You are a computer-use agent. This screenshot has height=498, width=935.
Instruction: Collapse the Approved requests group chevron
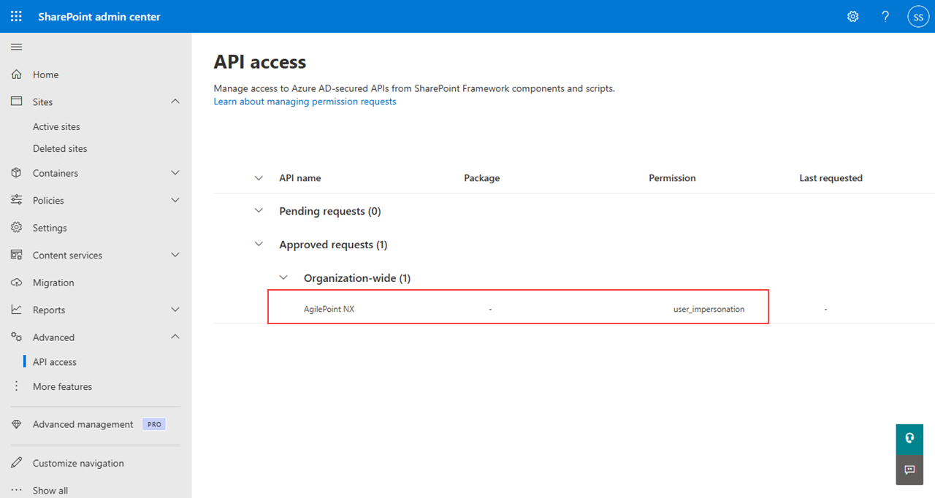click(258, 244)
